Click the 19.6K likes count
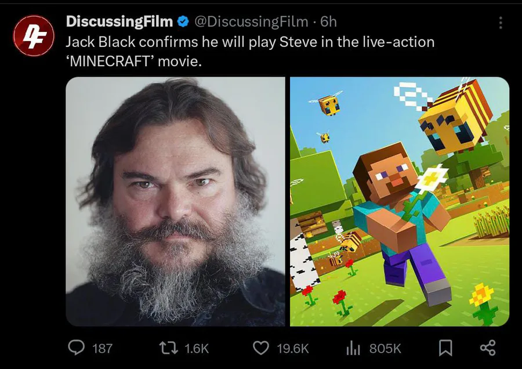The width and height of the screenshot is (522, 369). click(x=293, y=348)
